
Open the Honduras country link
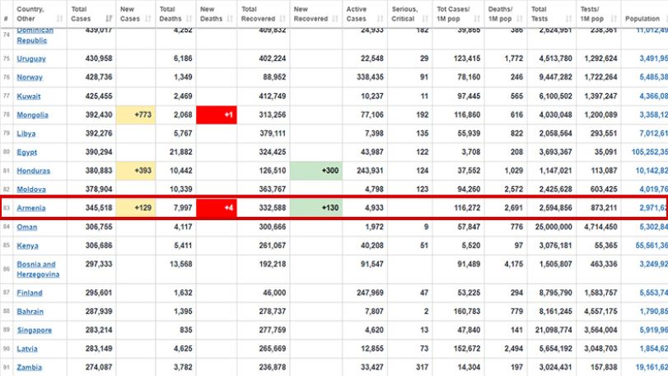tap(33, 171)
